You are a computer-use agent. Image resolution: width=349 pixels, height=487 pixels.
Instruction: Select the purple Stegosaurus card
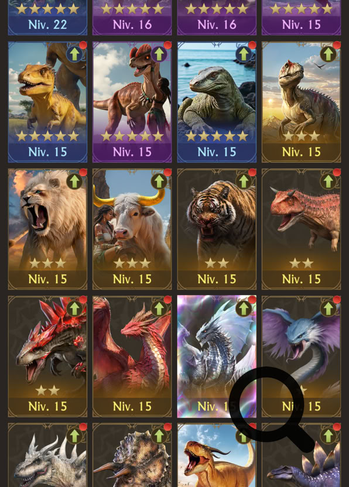point(301,455)
